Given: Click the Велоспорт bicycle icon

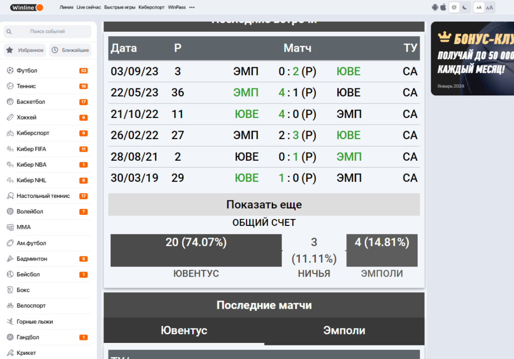Looking at the screenshot, I should pyautogui.click(x=10, y=306).
